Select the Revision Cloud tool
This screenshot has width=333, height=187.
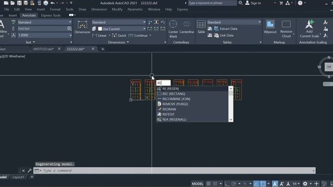(286, 29)
